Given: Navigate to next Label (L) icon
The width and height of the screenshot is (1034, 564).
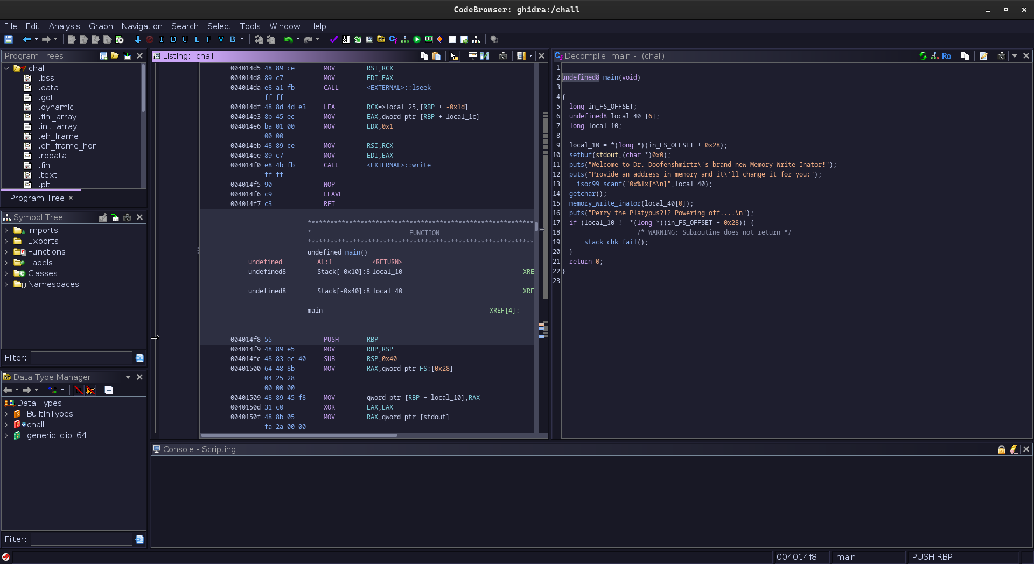Looking at the screenshot, I should click(197, 39).
